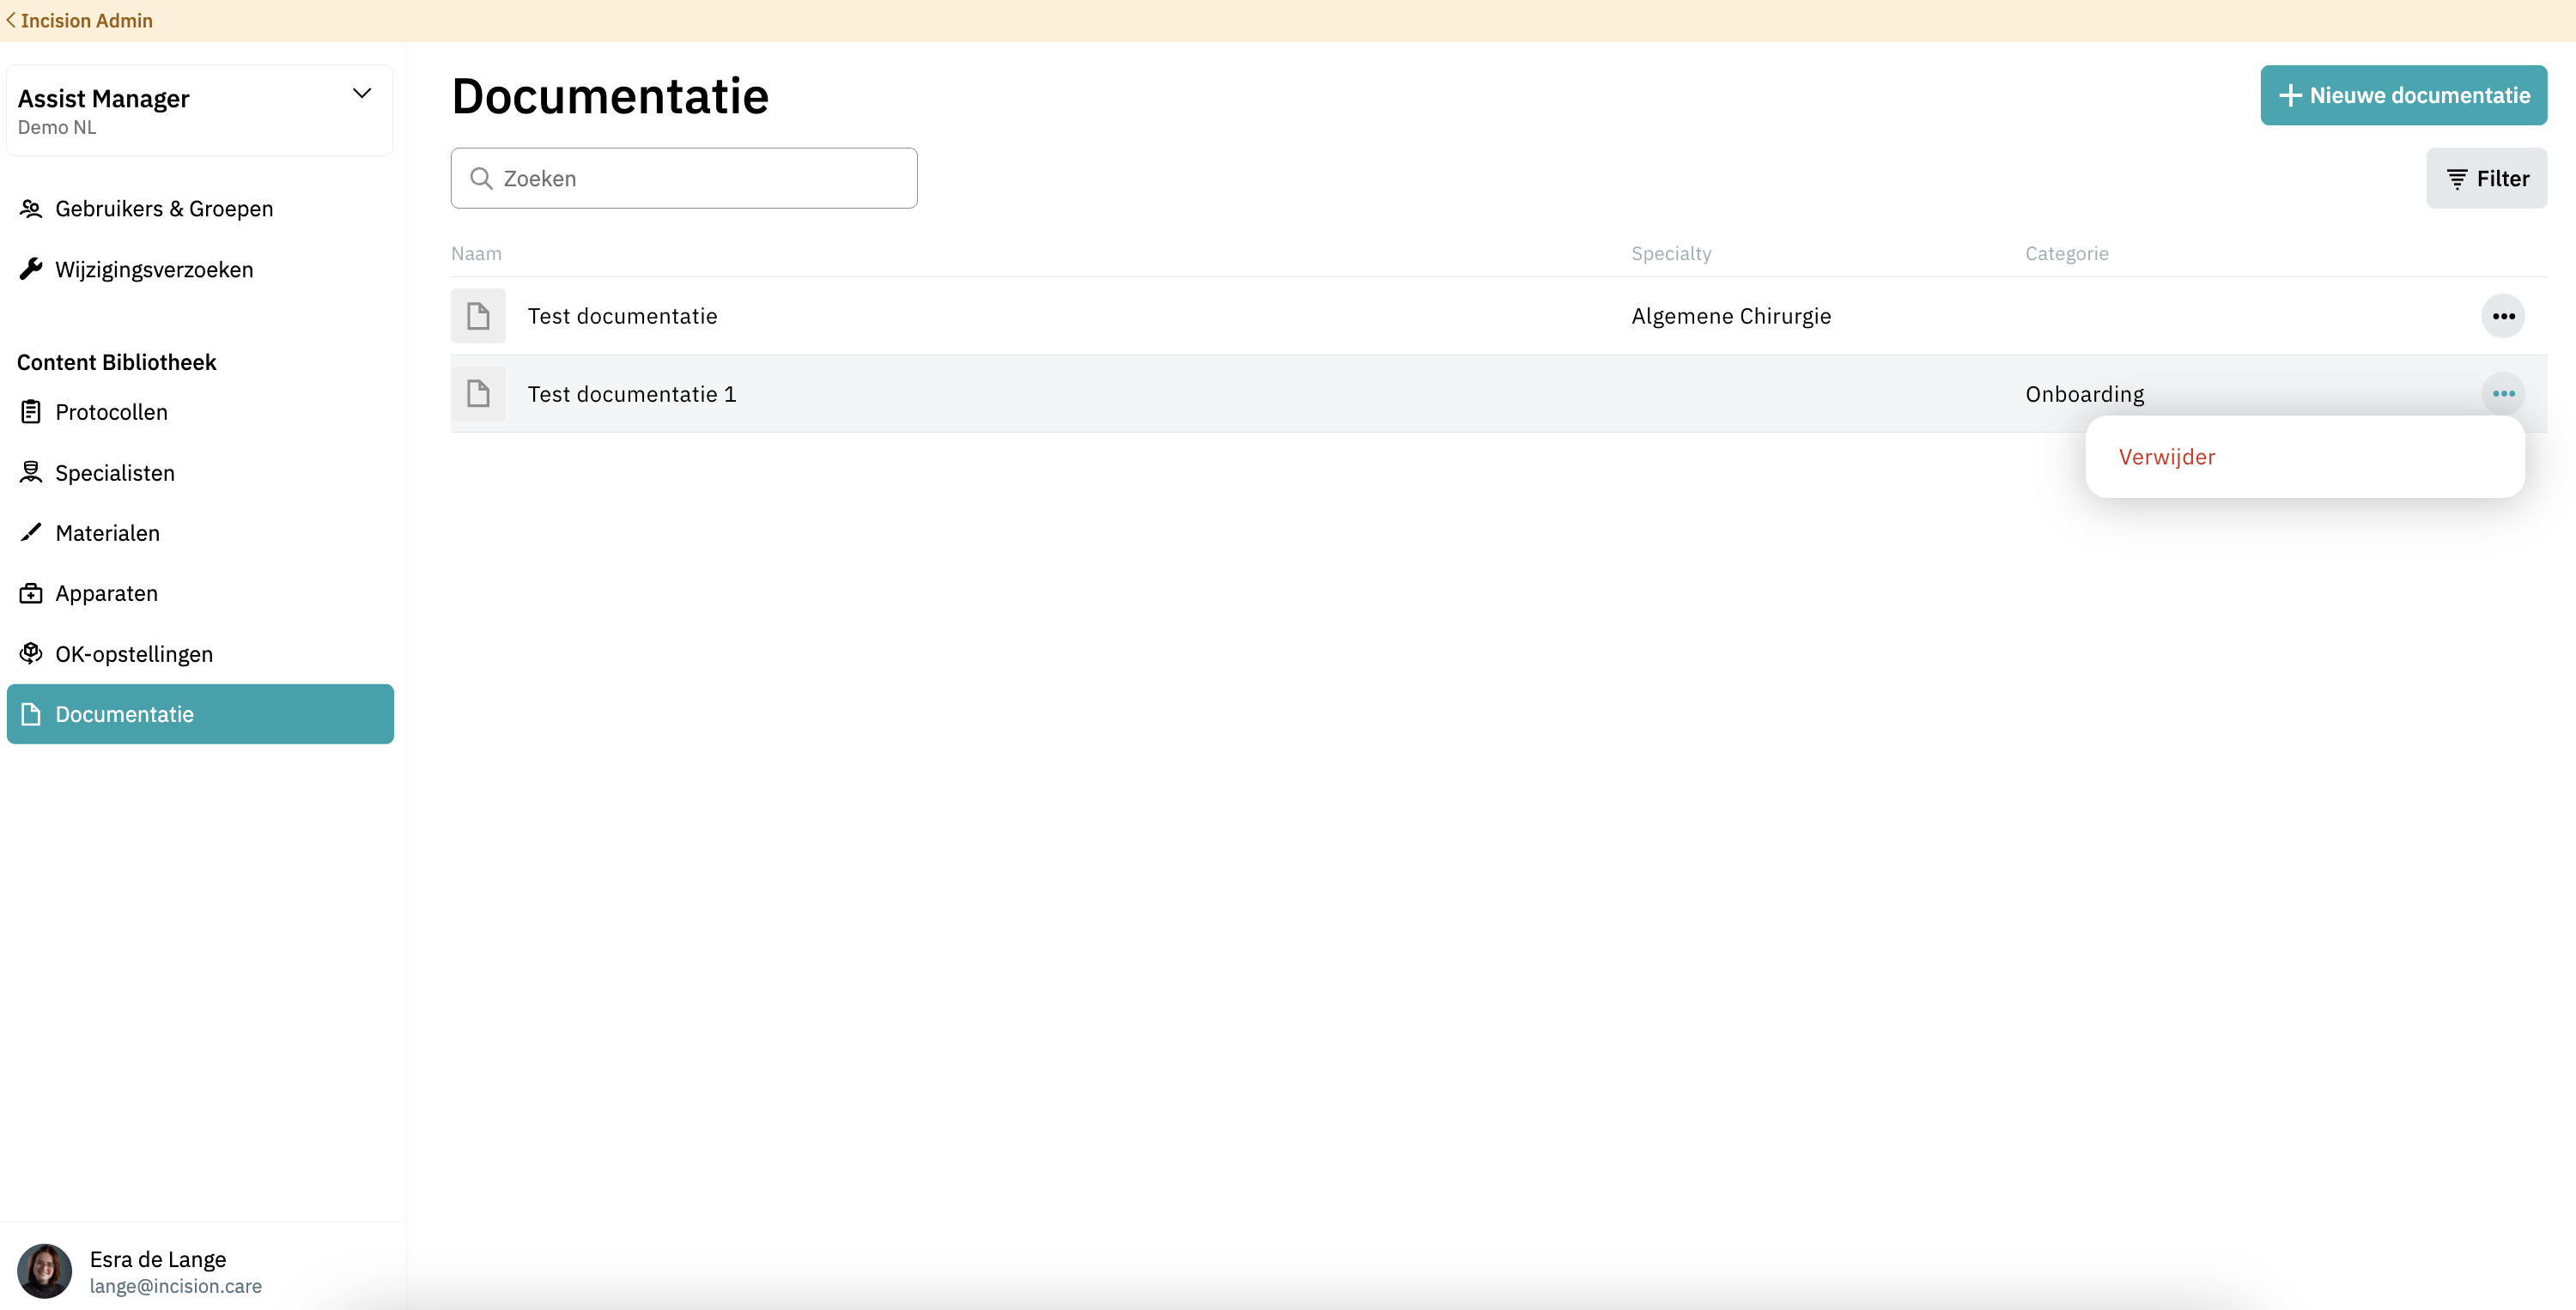Screen dimensions: 2576x1310
Task: Click the Protocollen clipboard icon
Action: (x=31, y=412)
